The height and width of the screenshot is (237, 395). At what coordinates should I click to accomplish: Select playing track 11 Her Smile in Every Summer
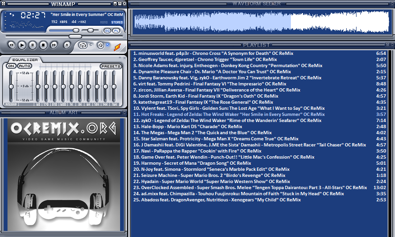pyautogui.click(x=259, y=115)
